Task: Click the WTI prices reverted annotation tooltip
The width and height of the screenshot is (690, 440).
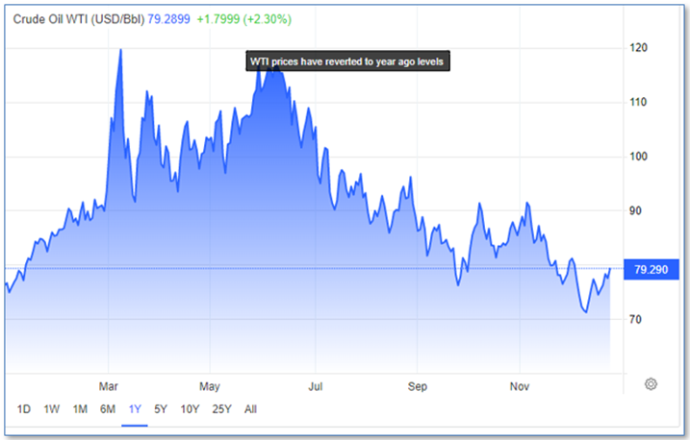Action: 347,61
